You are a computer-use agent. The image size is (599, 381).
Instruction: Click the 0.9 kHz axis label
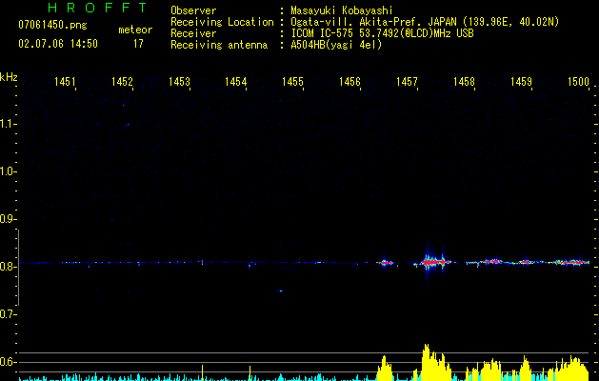[8, 219]
